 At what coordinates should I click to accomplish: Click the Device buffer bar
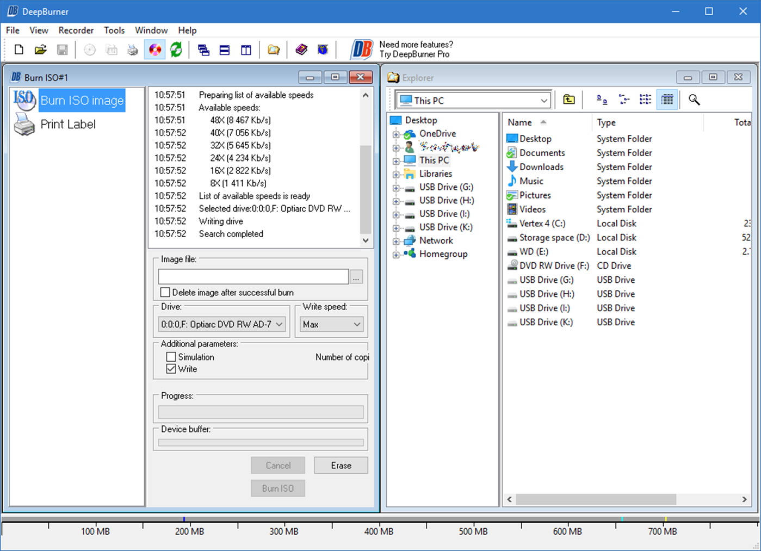261,443
